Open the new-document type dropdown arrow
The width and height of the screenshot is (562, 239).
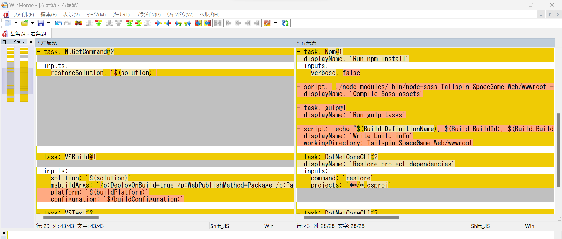[x=16, y=23]
